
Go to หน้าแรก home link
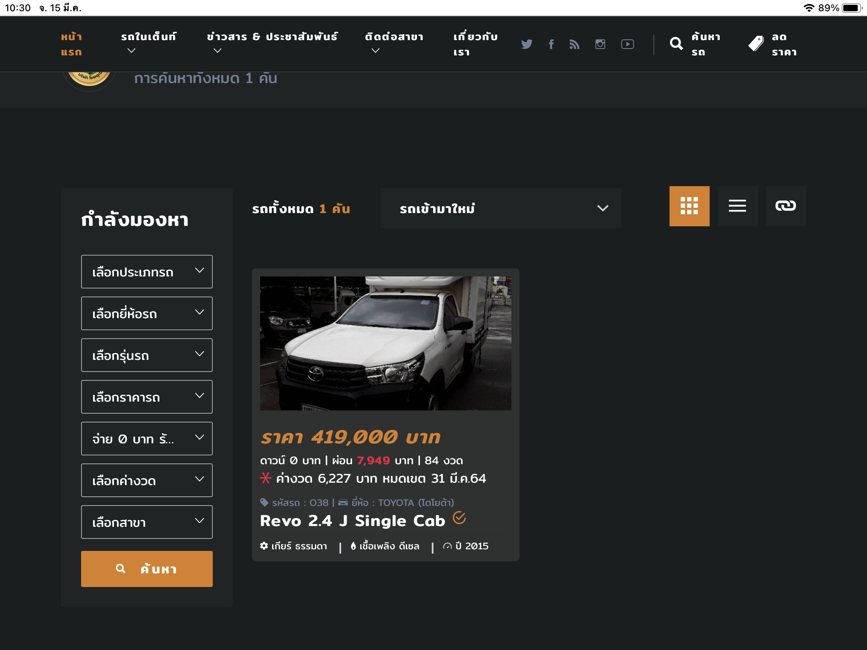point(71,44)
